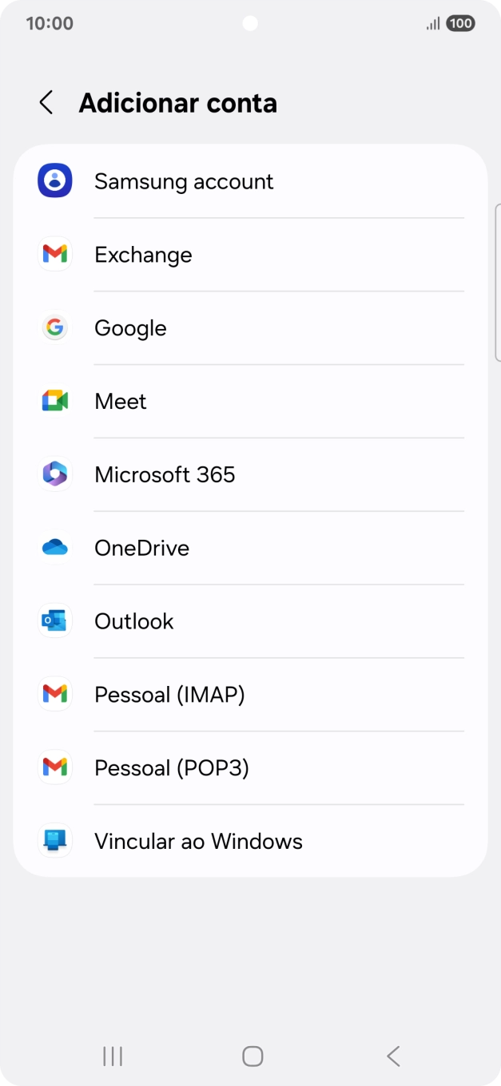
Task: Tap the system back navigation button
Action: click(392, 1056)
